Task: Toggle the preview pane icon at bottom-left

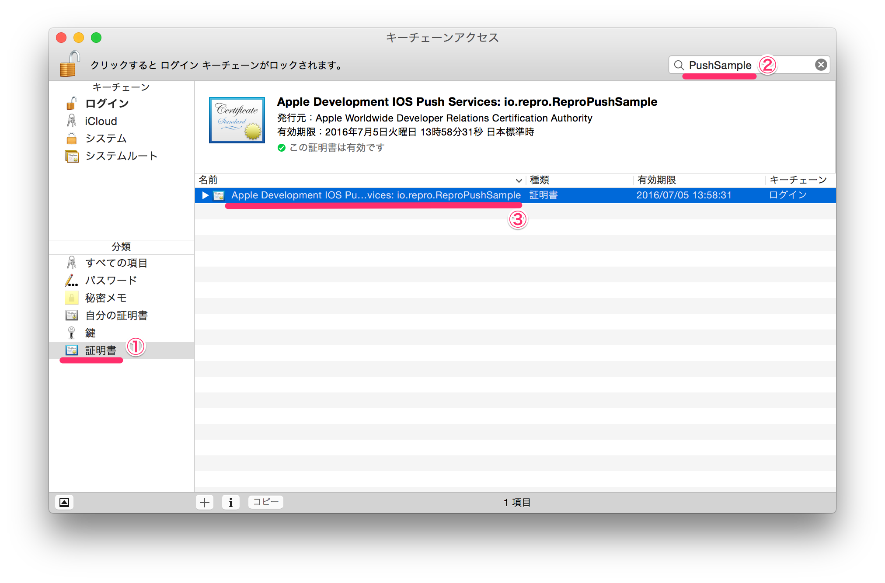Action: click(x=64, y=502)
